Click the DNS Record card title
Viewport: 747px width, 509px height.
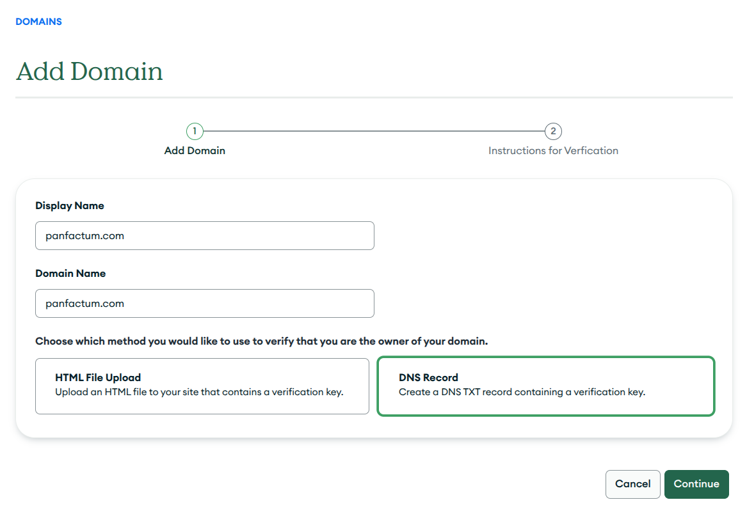(429, 377)
